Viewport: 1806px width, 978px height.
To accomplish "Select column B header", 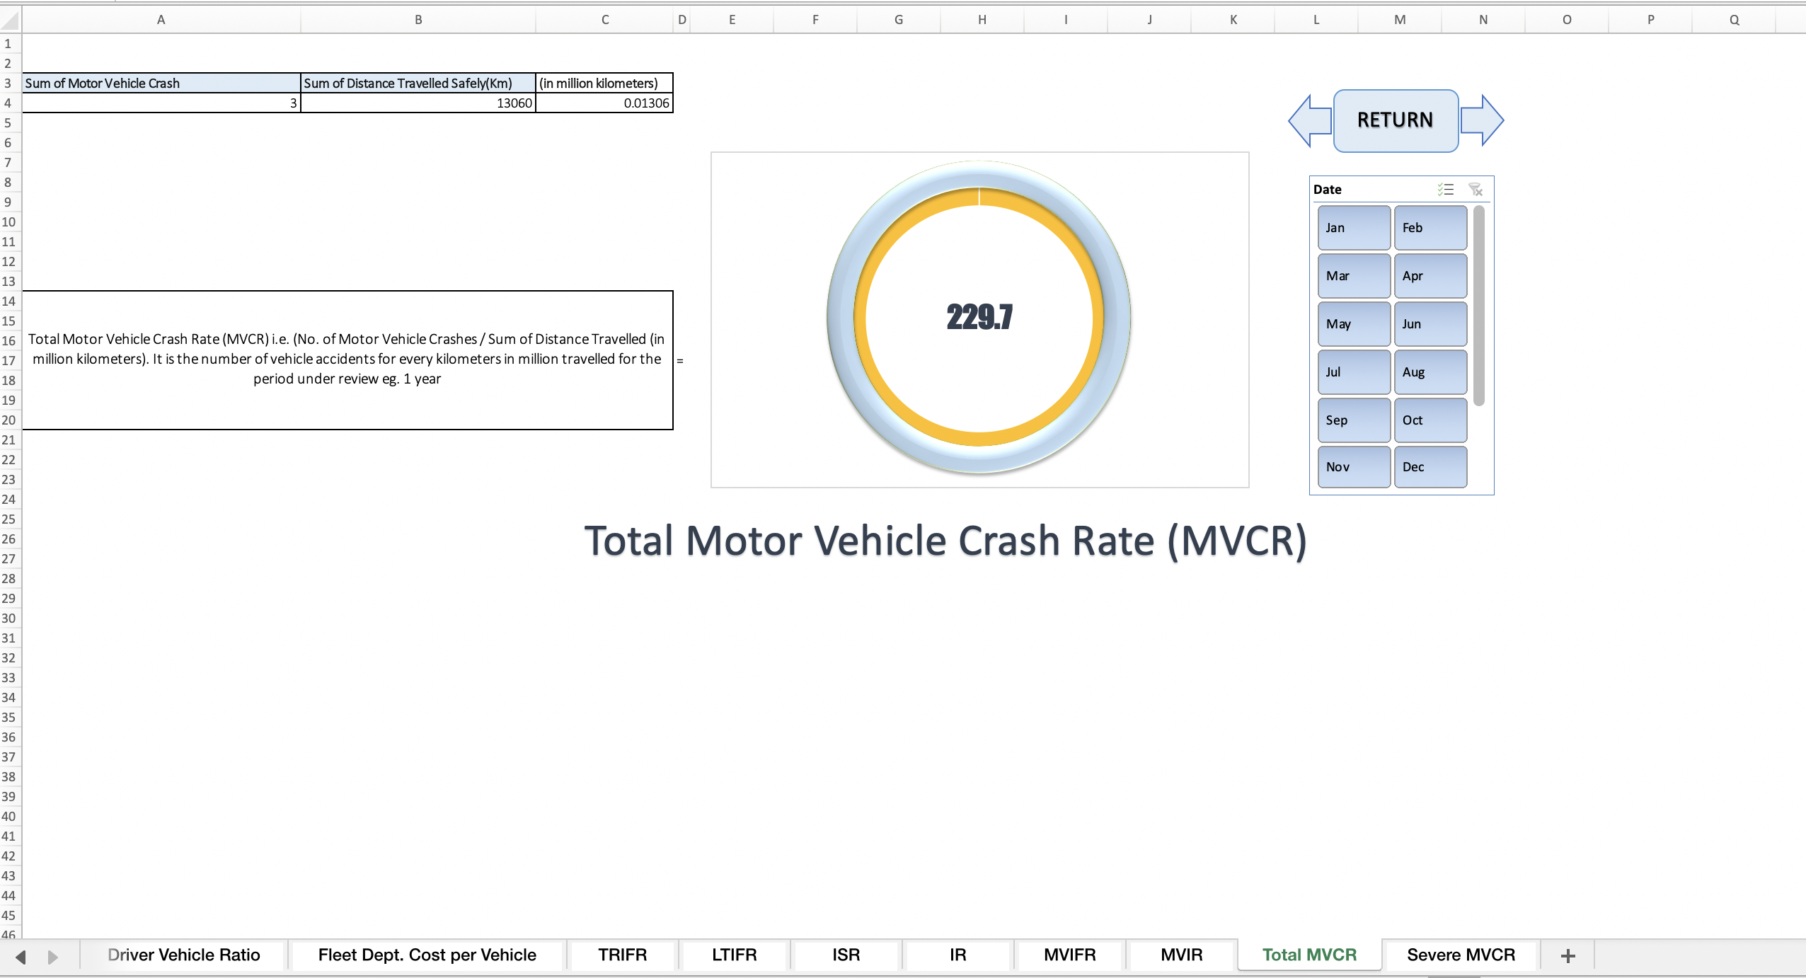I will (x=418, y=20).
